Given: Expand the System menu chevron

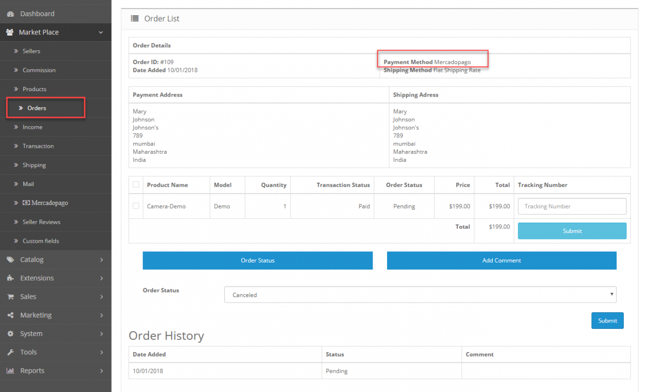Looking at the screenshot, I should click(101, 334).
